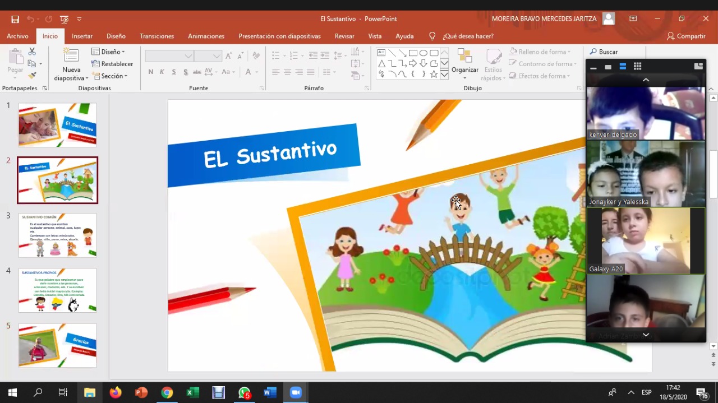Image resolution: width=718 pixels, height=403 pixels.
Task: Show next participants with Zoom down arrow
Action: pyautogui.click(x=646, y=335)
